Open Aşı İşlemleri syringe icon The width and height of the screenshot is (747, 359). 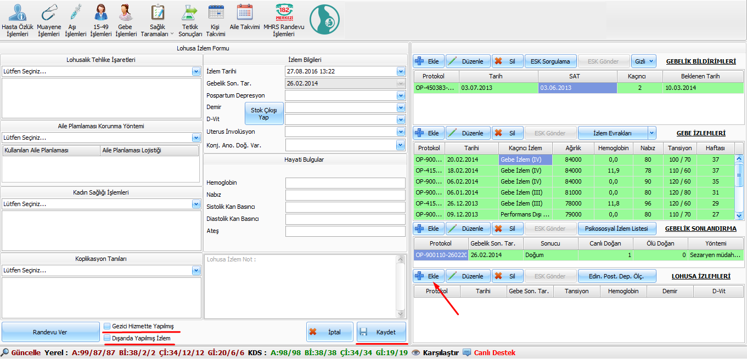[x=75, y=13]
